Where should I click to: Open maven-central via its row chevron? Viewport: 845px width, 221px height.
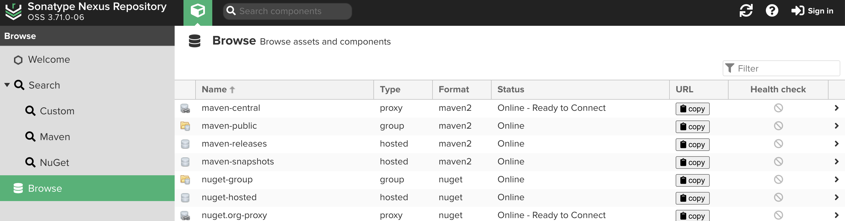click(x=836, y=108)
